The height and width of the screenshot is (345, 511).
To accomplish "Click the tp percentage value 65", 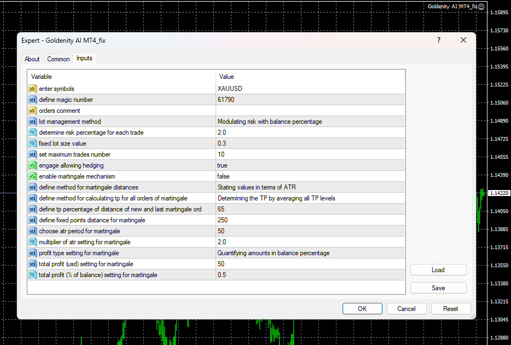I will (x=310, y=209).
